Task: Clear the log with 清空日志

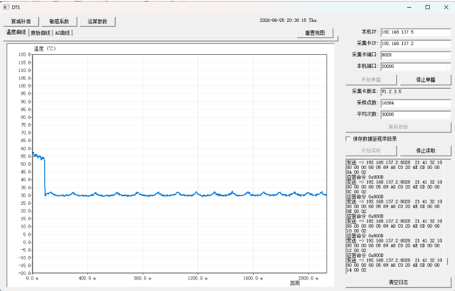Action: (x=398, y=282)
